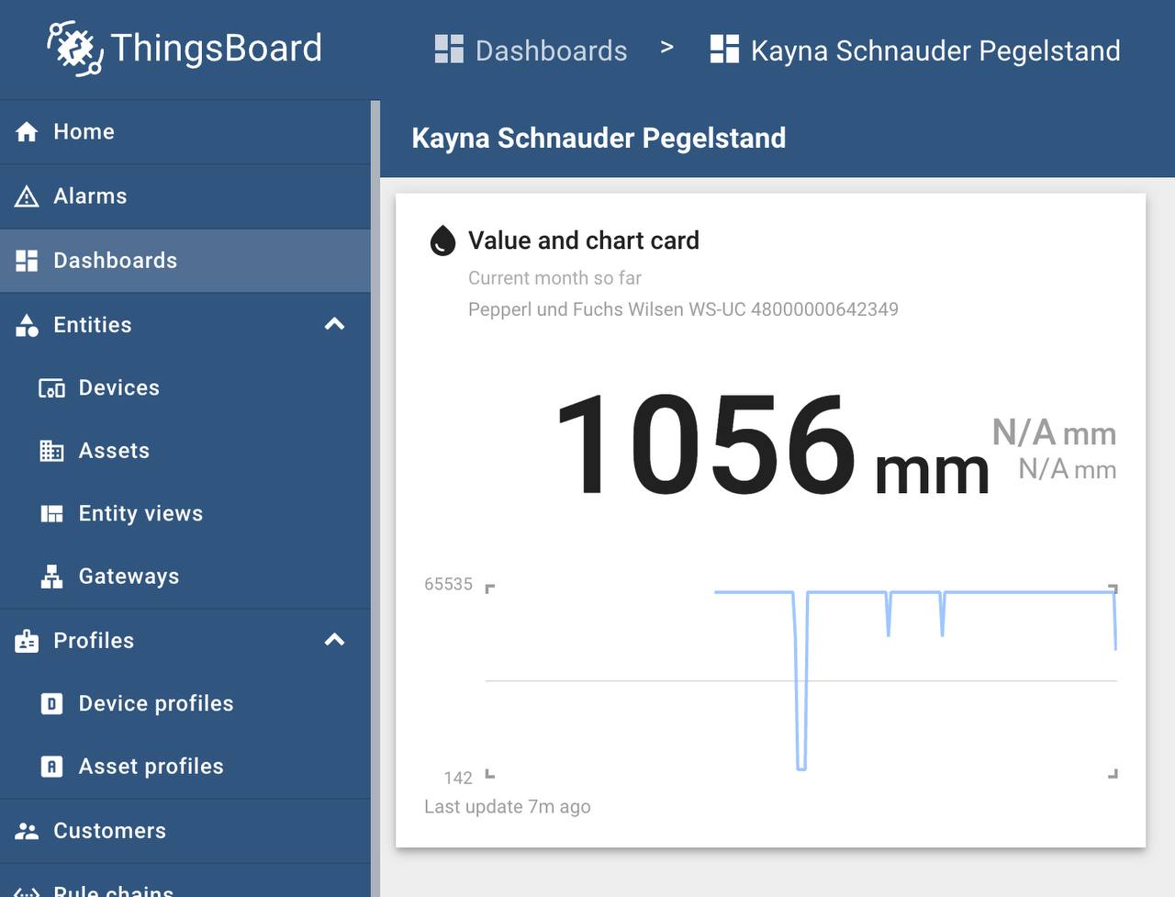Open the Alarms menu item
The image size is (1175, 897).
pos(185,196)
